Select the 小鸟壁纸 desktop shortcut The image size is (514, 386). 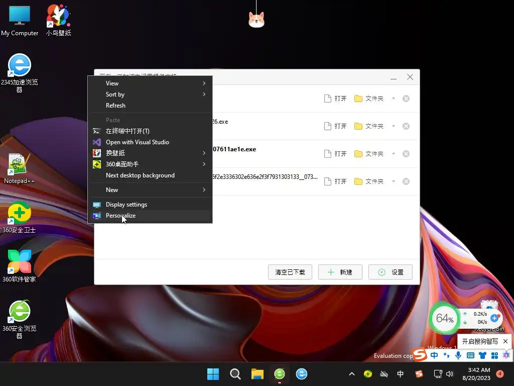(x=58, y=20)
